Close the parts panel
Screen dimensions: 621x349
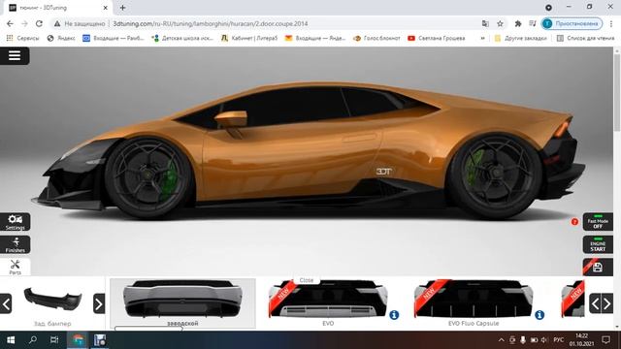[x=307, y=280]
